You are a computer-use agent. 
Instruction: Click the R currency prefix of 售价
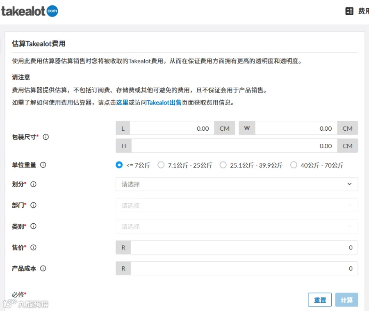(123, 247)
